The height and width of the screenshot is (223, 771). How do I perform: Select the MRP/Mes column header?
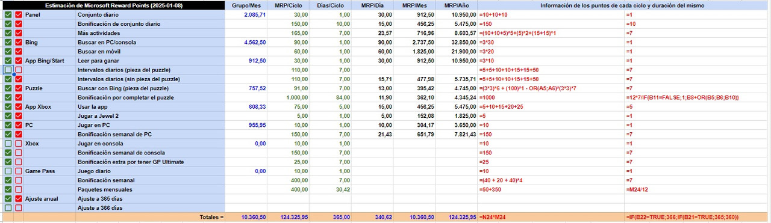(415, 5)
